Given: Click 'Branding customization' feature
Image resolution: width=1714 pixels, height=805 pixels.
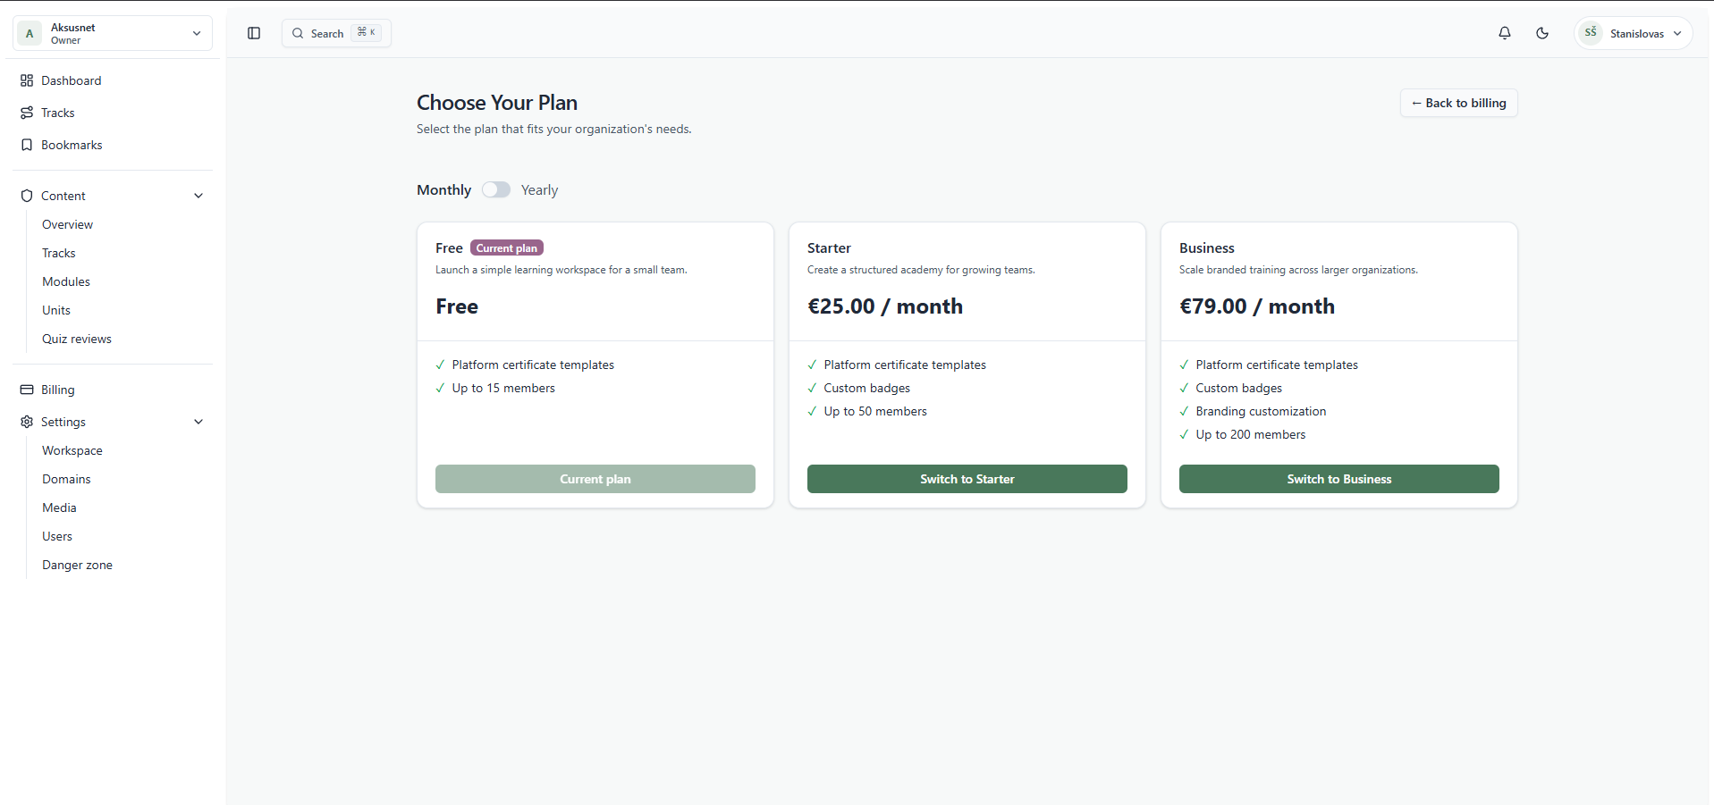Looking at the screenshot, I should tap(1261, 411).
